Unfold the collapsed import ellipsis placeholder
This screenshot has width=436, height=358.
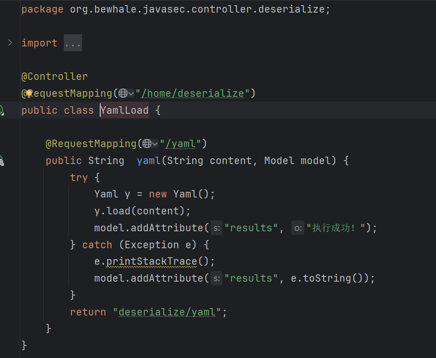[73, 43]
